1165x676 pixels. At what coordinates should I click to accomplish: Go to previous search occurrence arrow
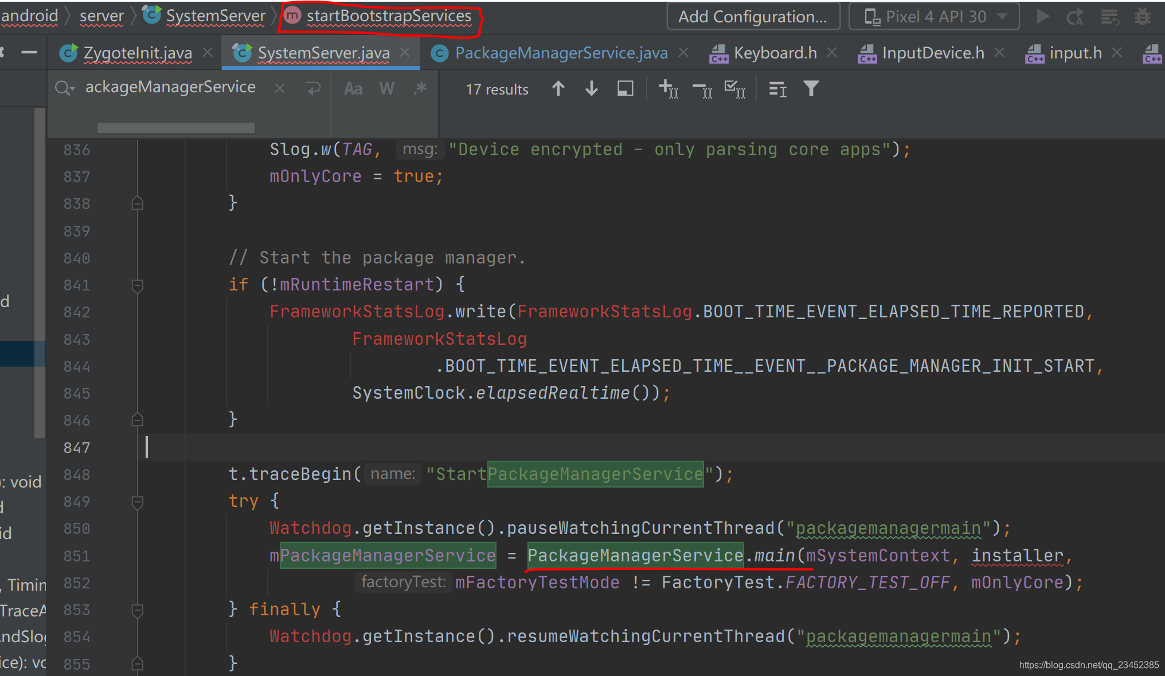pyautogui.click(x=558, y=89)
